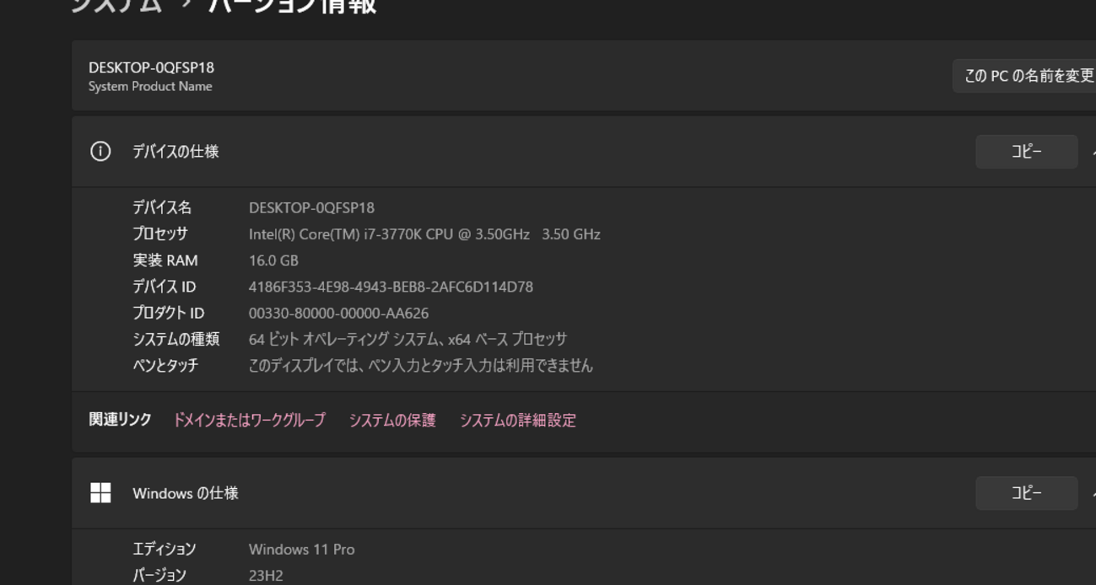Click the デバイス ID label
The image size is (1096, 585).
point(165,287)
